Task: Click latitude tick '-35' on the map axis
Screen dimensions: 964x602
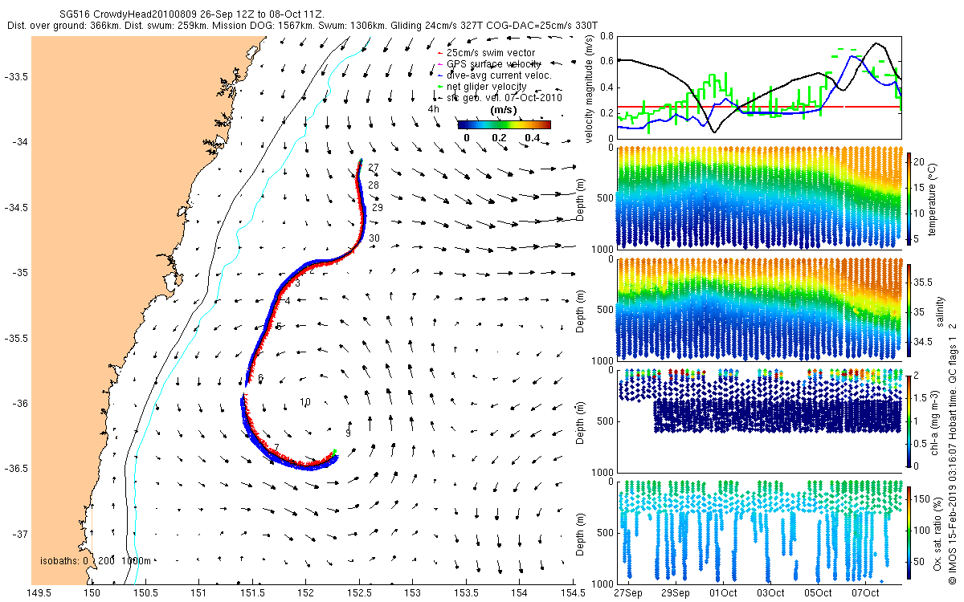Action: point(21,273)
